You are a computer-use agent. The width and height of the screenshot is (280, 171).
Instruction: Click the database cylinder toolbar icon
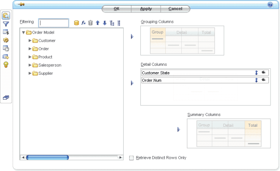click(76, 23)
